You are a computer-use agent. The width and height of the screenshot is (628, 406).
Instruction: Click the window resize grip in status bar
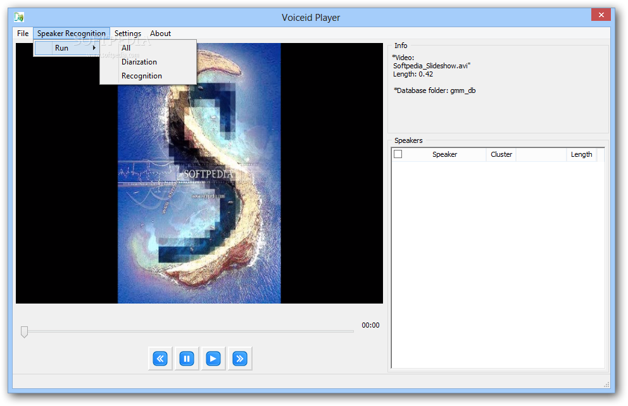click(606, 384)
